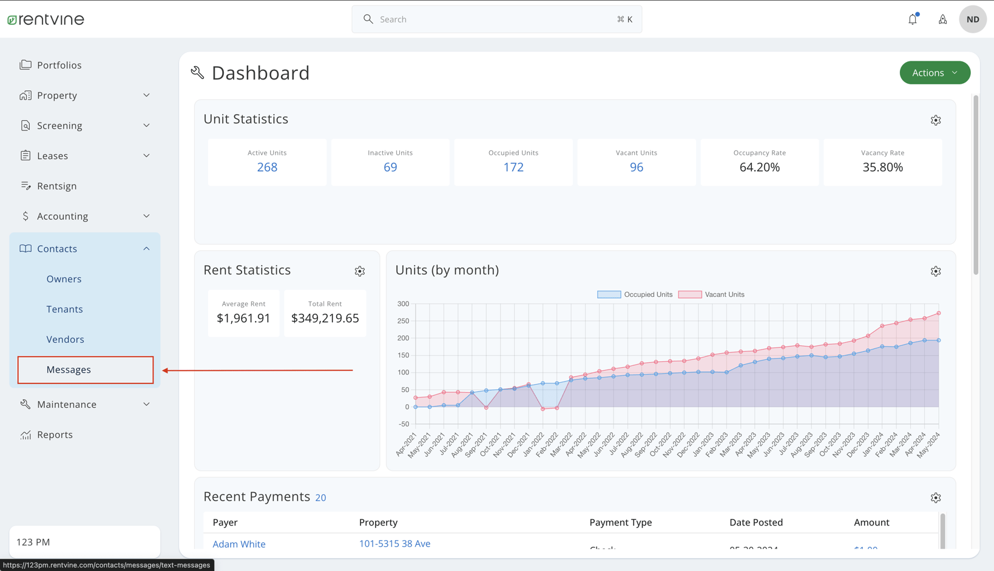Click the rocket icon in header

tap(942, 19)
